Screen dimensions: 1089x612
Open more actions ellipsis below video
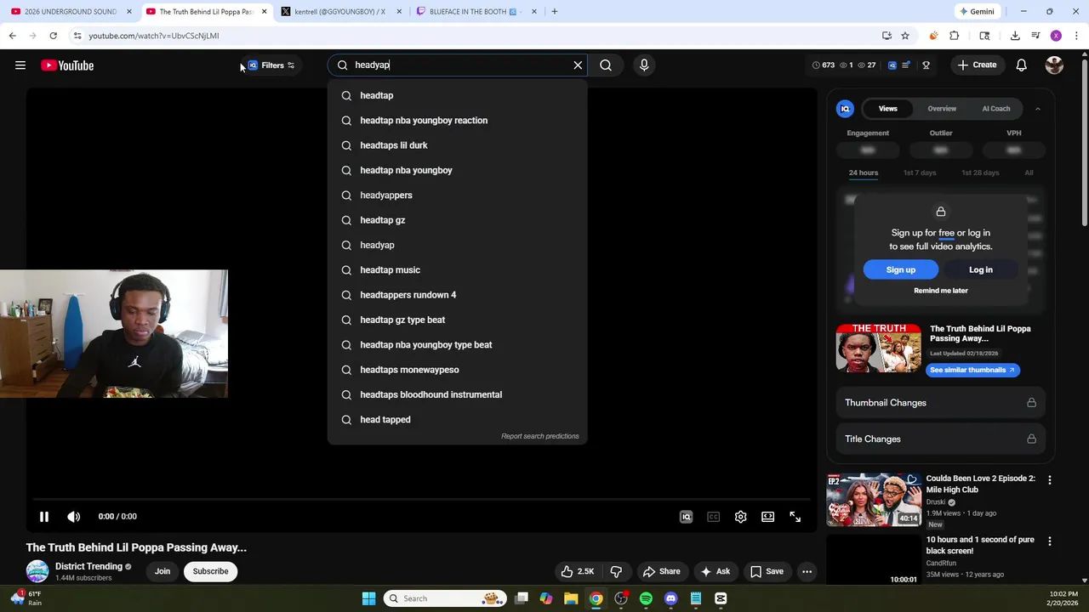point(807,571)
